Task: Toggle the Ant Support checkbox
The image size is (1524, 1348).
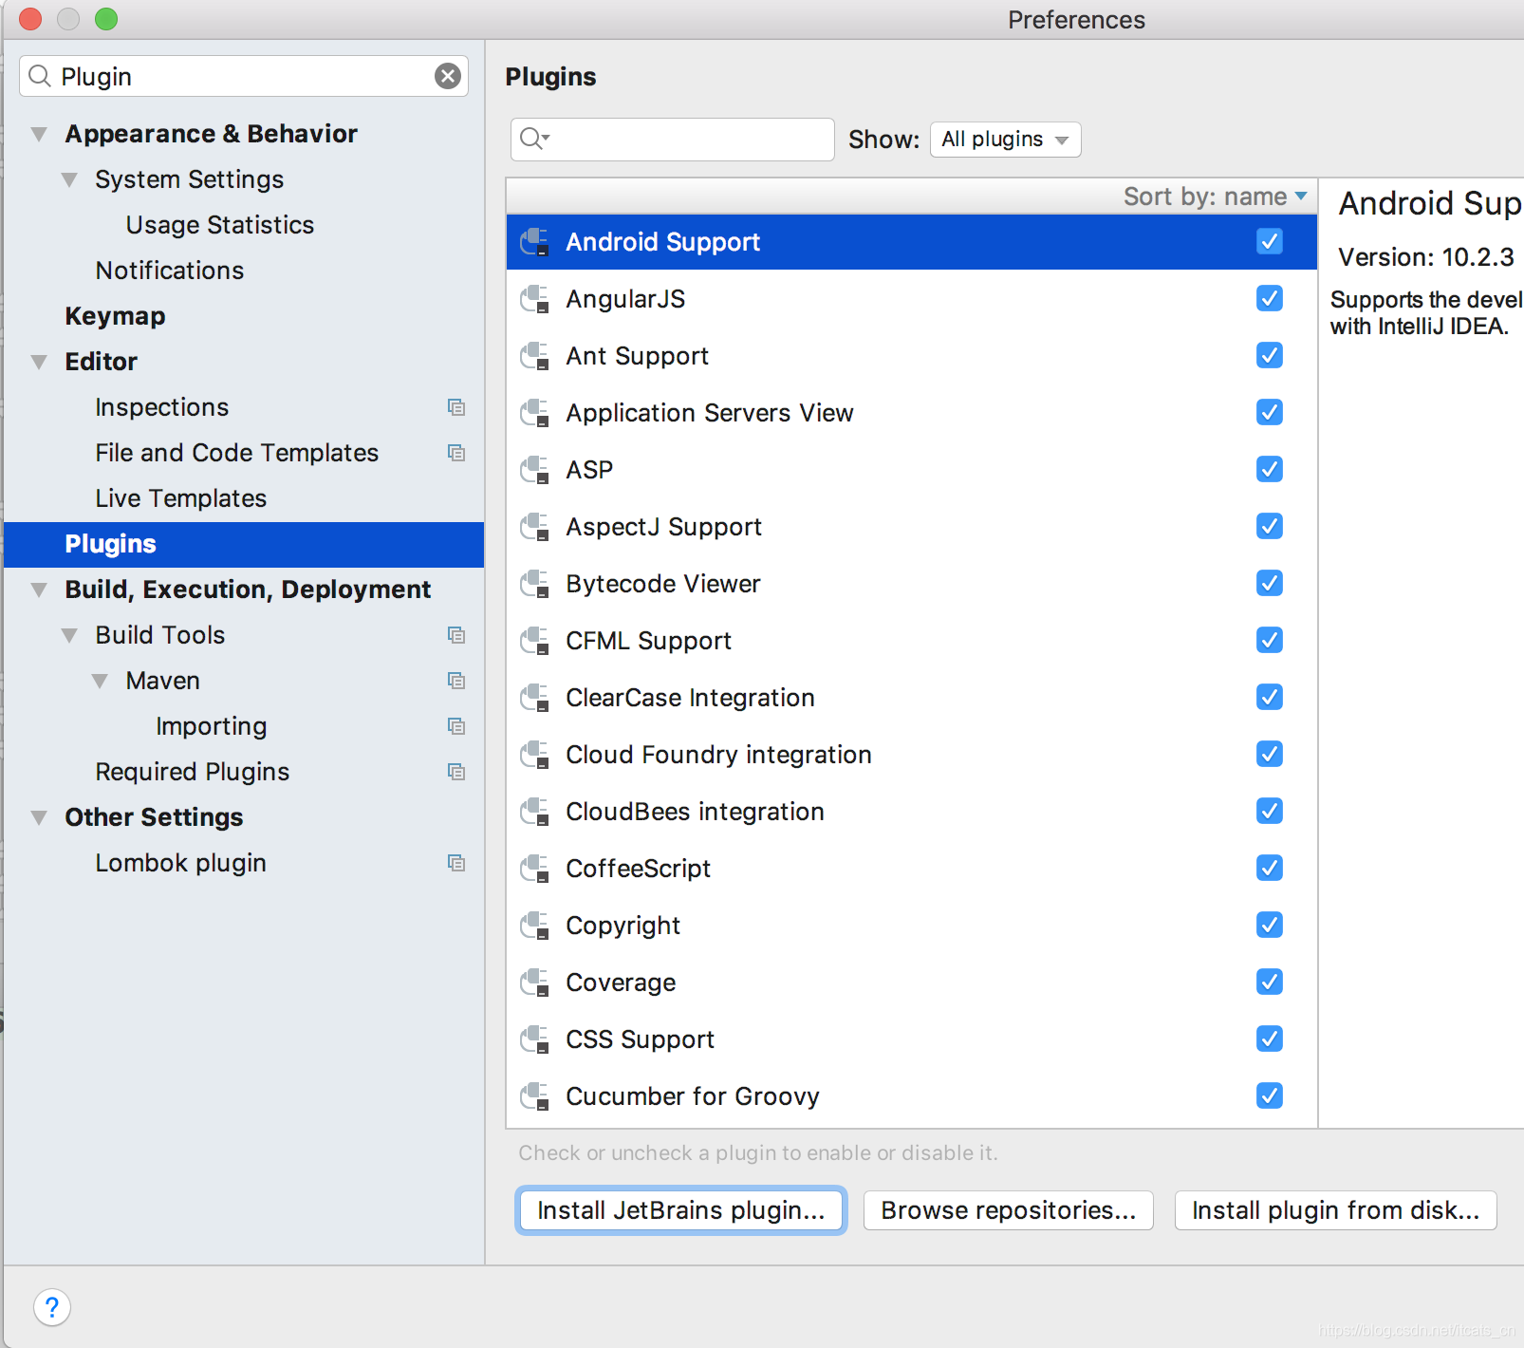Action: (x=1270, y=355)
